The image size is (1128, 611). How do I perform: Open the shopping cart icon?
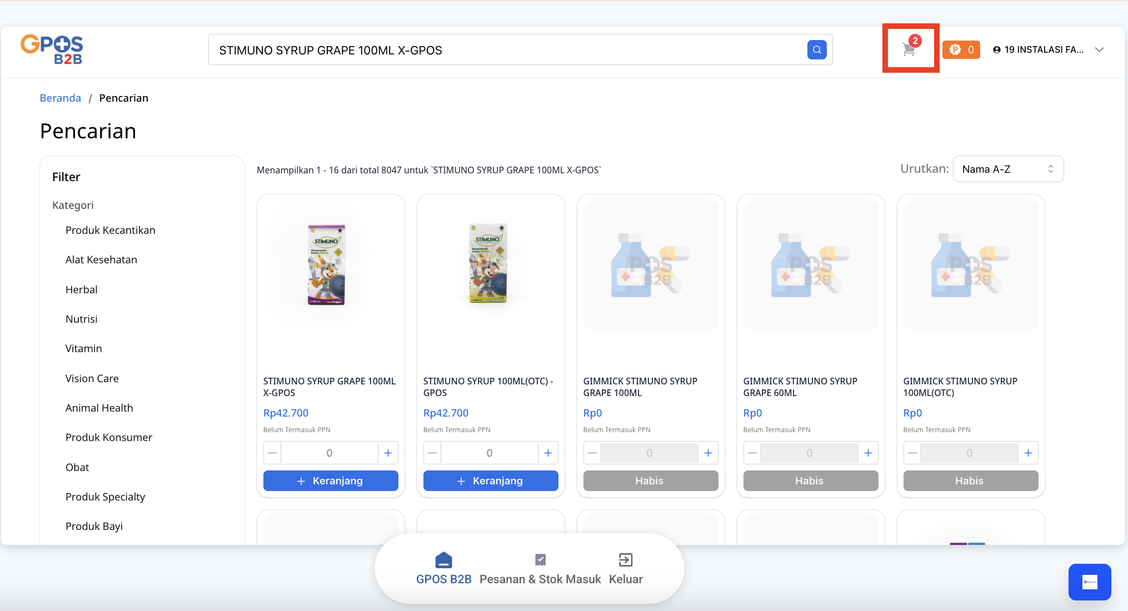coord(909,49)
